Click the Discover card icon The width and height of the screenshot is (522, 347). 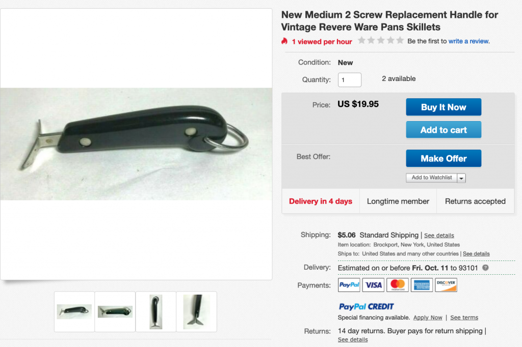(x=446, y=285)
